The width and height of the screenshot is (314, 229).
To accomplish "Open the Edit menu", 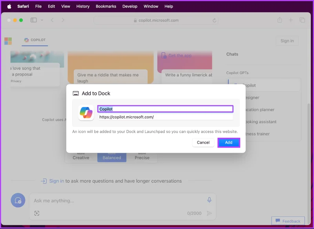I will coord(51,6).
